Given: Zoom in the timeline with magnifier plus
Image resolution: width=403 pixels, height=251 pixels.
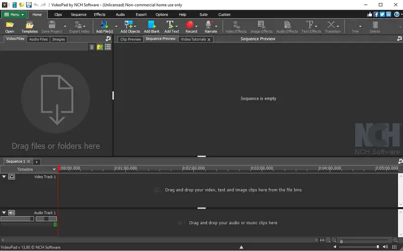Looking at the screenshot, I should [x=395, y=240].
